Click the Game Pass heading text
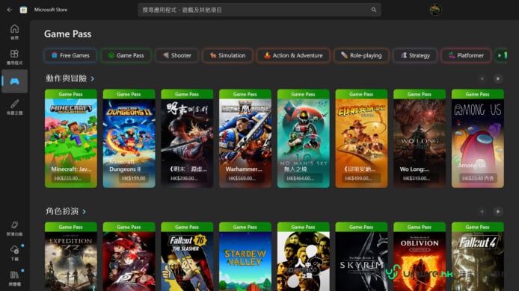Viewport: 519px width, 291px height. [67, 34]
